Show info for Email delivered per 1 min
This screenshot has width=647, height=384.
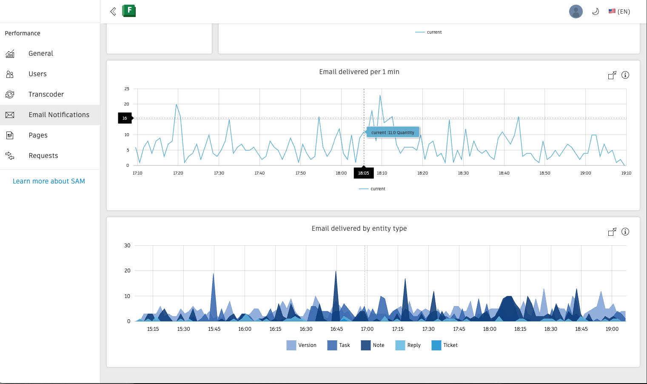[625, 75]
